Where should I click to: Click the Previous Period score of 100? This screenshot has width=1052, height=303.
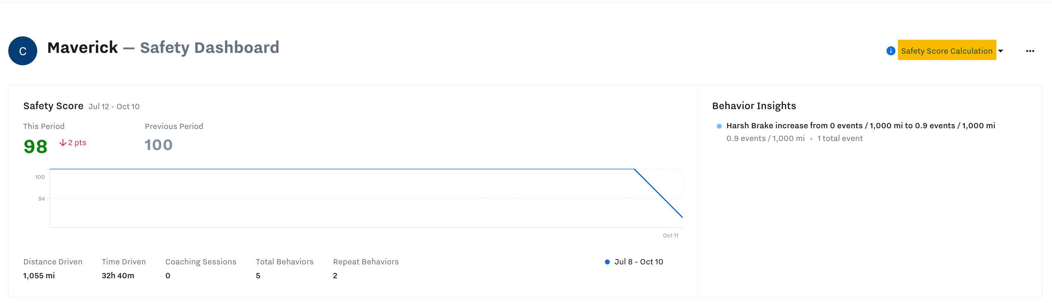pos(159,145)
